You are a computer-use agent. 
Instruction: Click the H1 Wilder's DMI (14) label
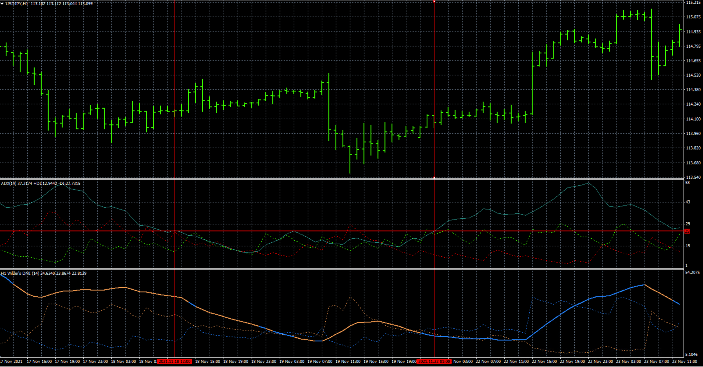pos(20,273)
